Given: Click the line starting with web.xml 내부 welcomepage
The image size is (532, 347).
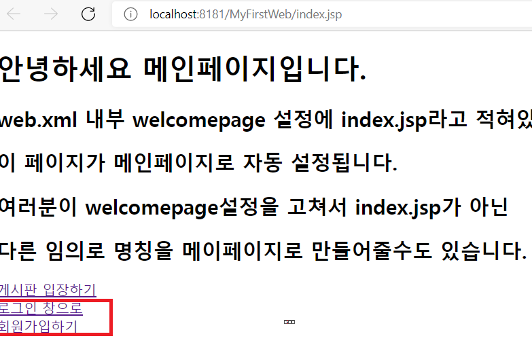Looking at the screenshot, I should click(266, 120).
